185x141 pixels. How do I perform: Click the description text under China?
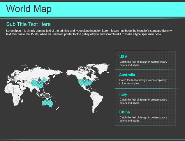pyautogui.click(x=143, y=119)
